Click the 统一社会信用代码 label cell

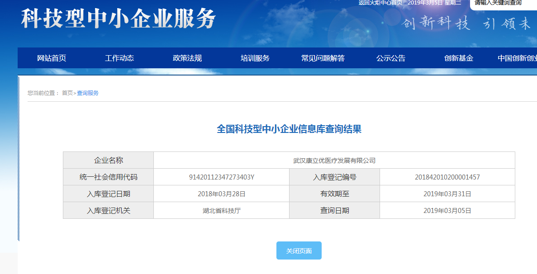[109, 177]
